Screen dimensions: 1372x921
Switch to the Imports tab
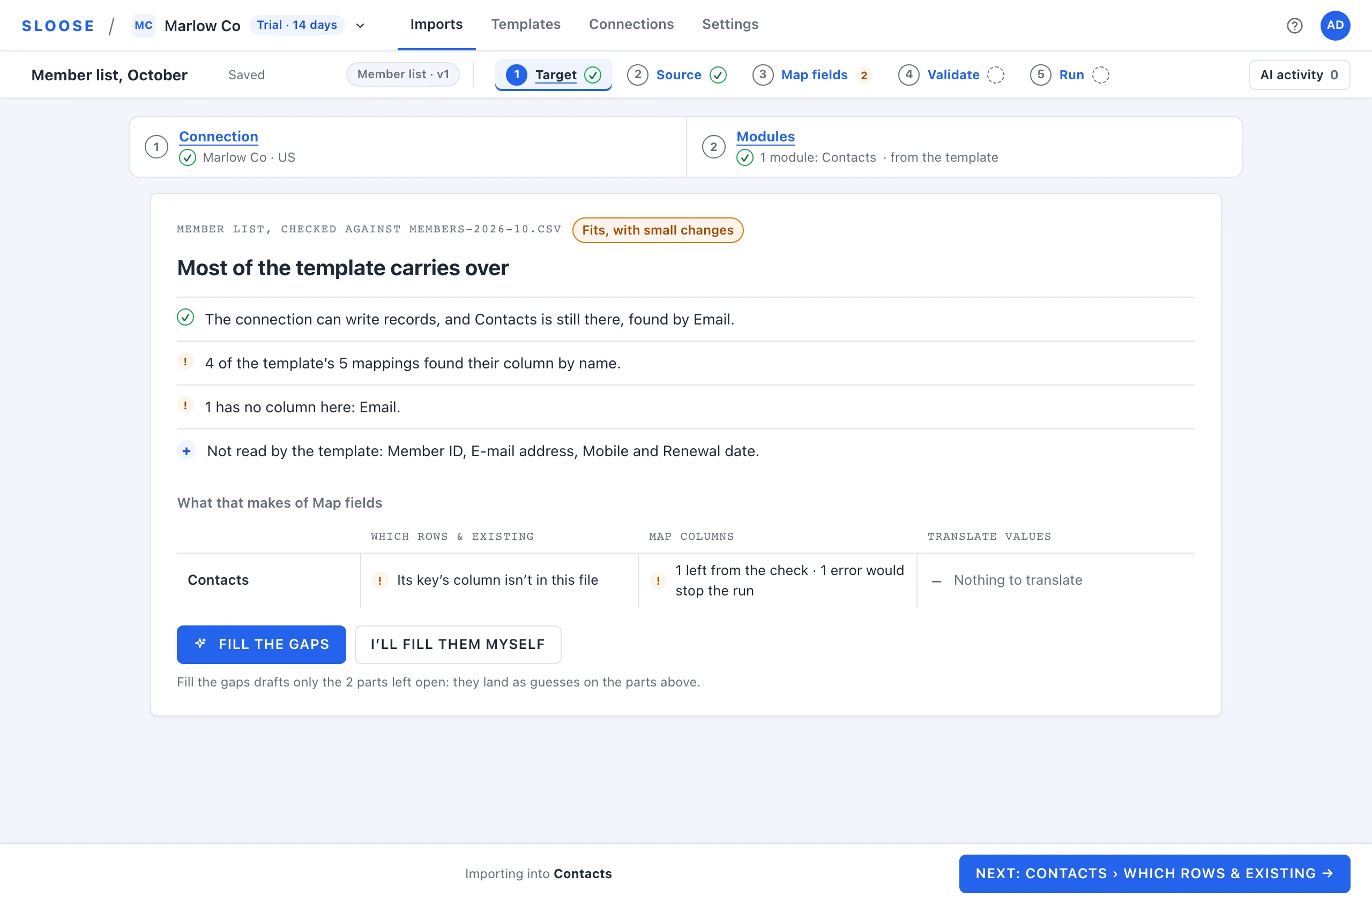coord(436,25)
